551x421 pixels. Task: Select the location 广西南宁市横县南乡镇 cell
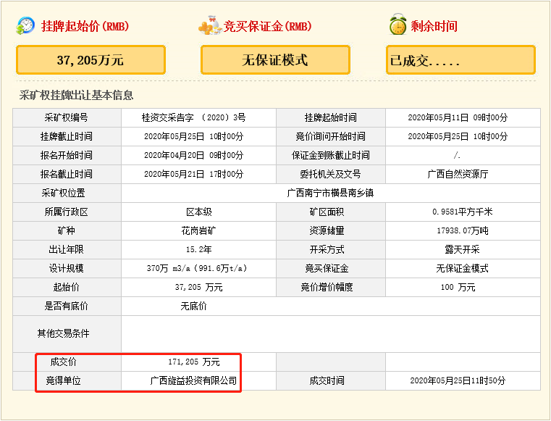coord(330,193)
